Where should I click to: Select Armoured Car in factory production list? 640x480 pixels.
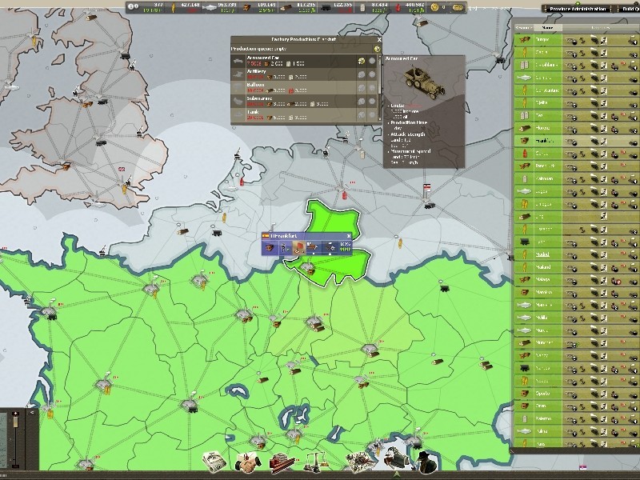click(304, 62)
